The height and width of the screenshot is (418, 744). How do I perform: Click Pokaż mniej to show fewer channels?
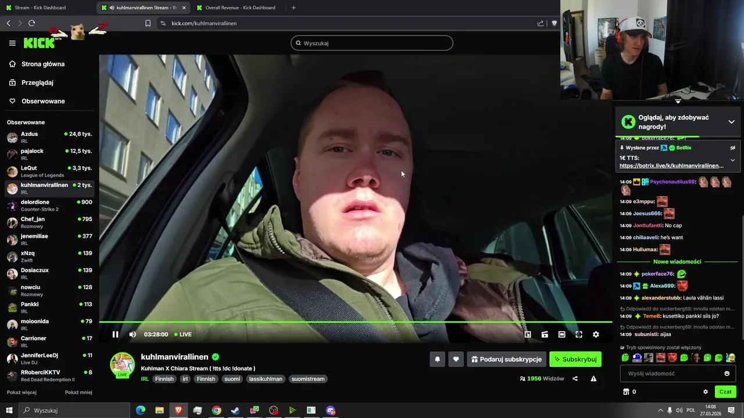pos(78,392)
